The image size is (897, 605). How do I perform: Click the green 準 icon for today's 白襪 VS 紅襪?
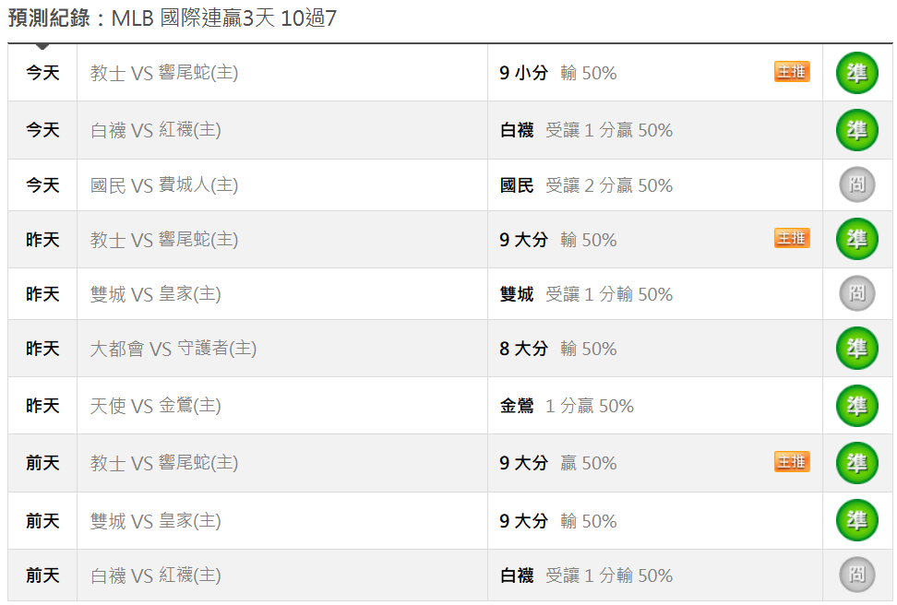(856, 130)
